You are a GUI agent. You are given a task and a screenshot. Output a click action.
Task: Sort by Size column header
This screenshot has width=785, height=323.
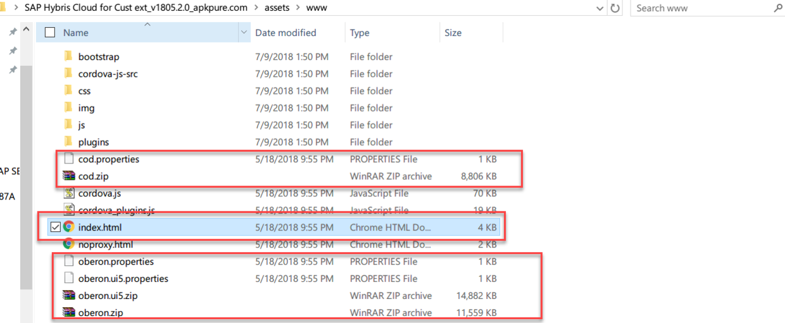coord(453,33)
